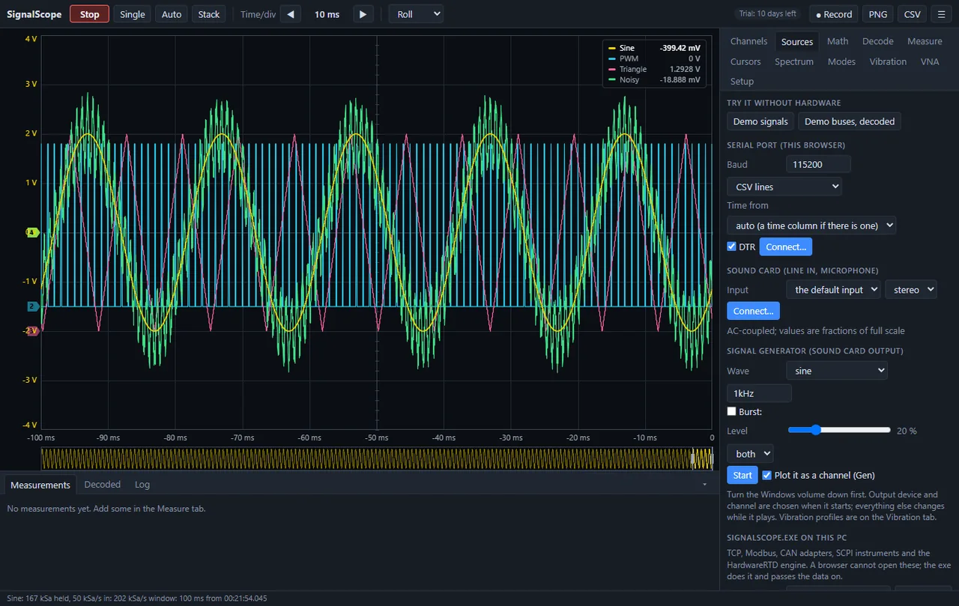Open the Vibration tab

(888, 61)
